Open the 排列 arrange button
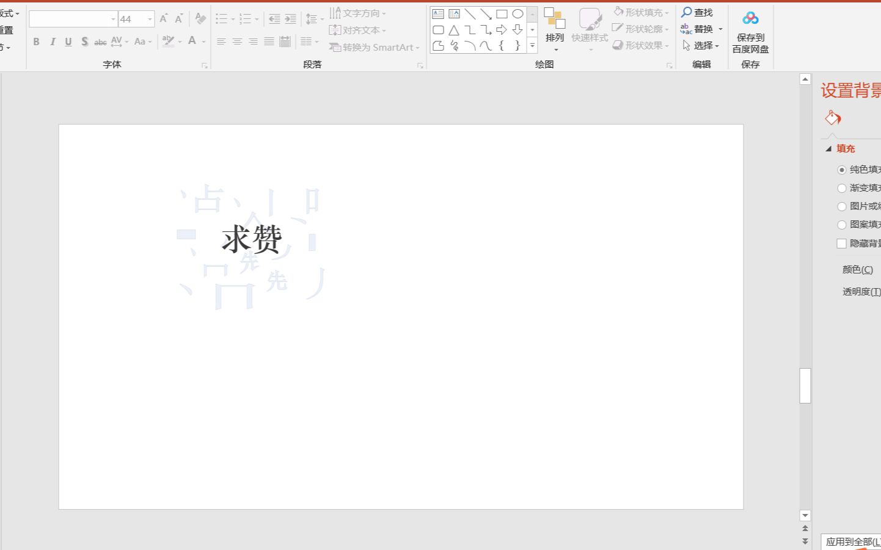881x550 pixels. [555, 29]
